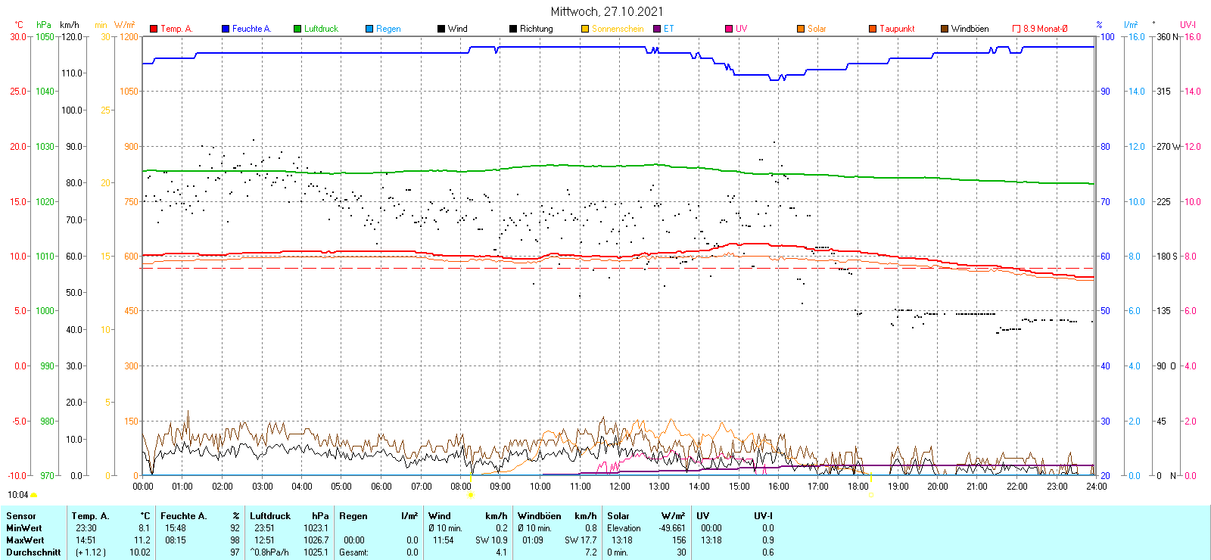Select average temperature value 10.02

tap(140, 552)
